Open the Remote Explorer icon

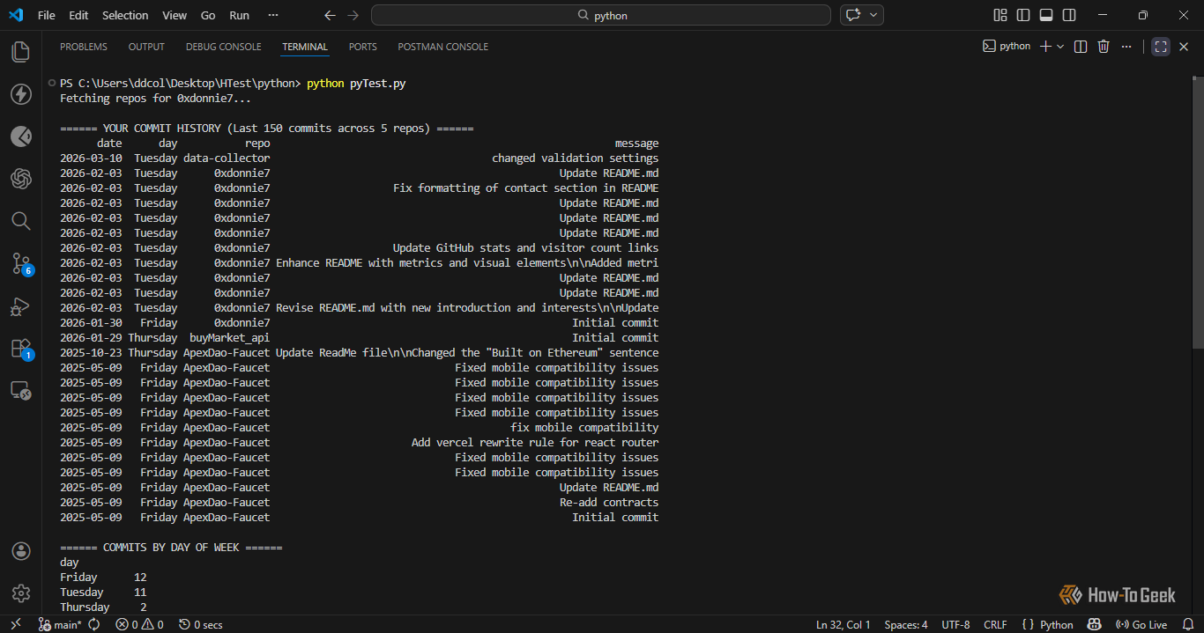coord(21,391)
